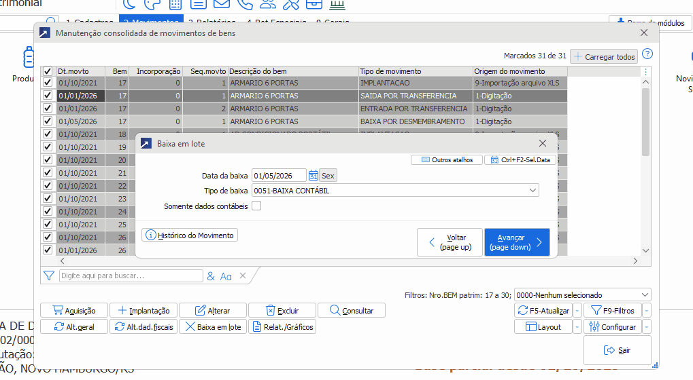Close the Baixa em lote dialog
The height and width of the screenshot is (380, 693).
click(x=543, y=143)
